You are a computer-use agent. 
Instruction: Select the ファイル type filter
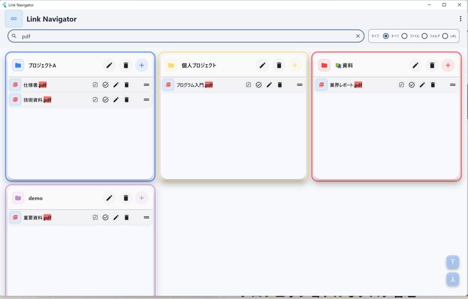(x=404, y=36)
